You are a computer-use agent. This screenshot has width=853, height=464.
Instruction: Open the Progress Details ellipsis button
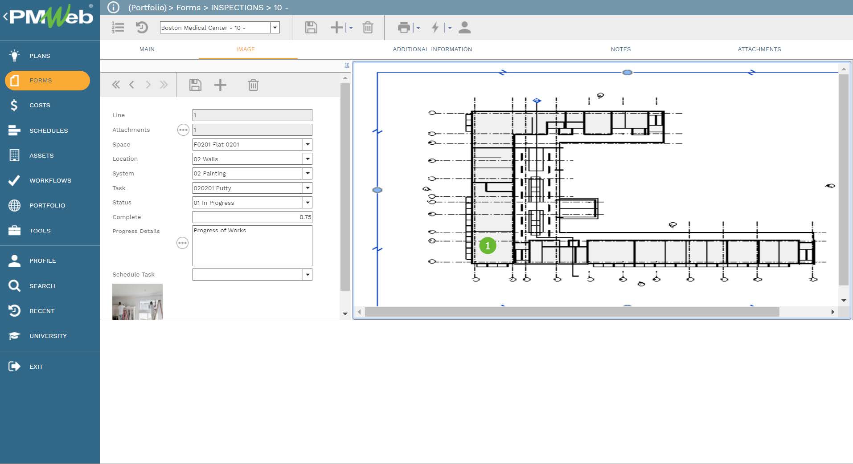[x=182, y=243]
